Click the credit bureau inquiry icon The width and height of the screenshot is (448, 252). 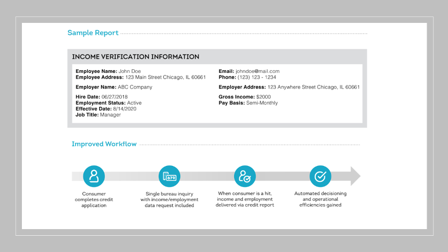click(x=170, y=176)
